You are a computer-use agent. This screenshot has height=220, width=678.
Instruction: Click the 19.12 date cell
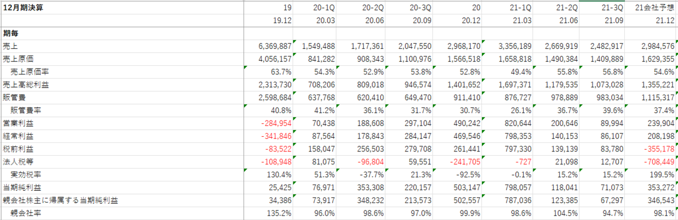[x=282, y=20]
